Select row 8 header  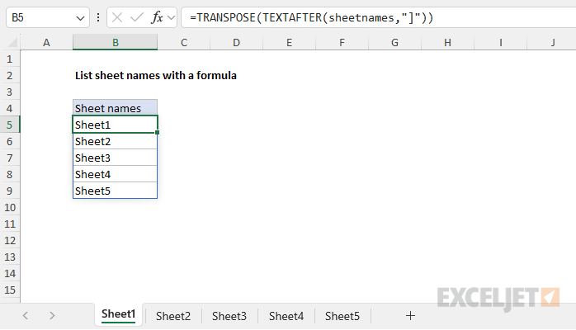click(x=10, y=175)
